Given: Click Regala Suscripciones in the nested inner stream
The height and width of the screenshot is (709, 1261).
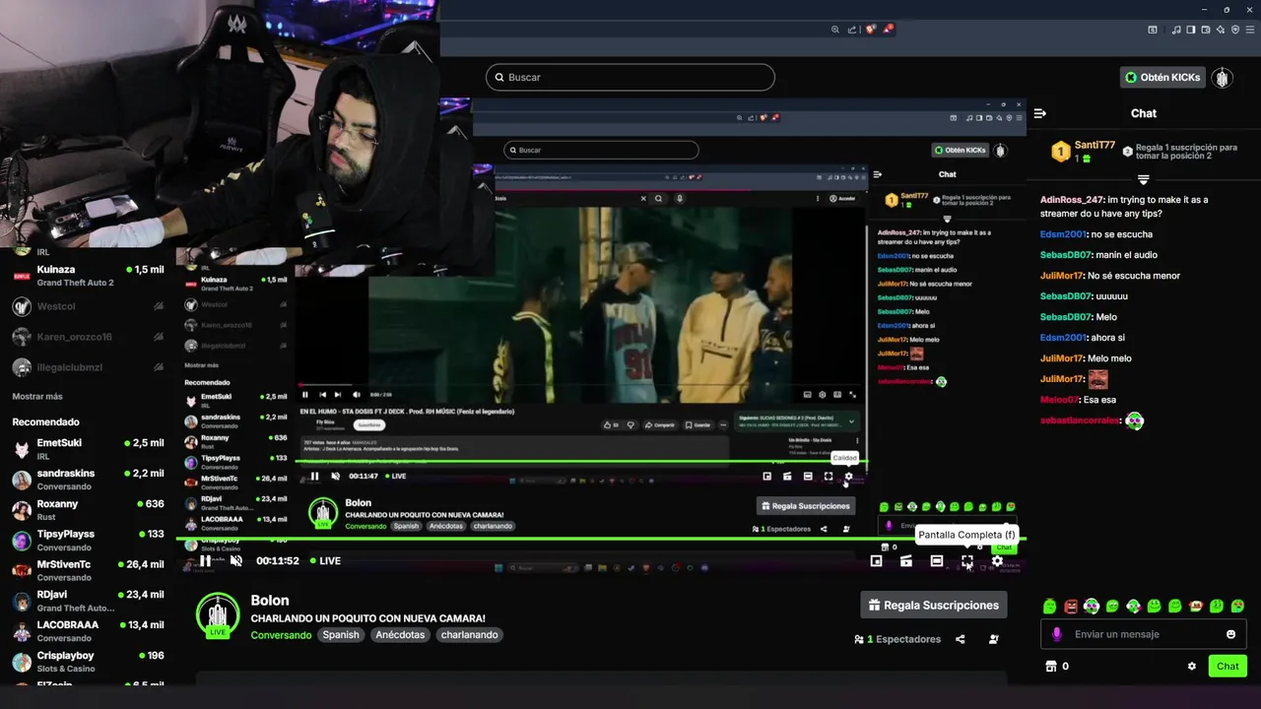Looking at the screenshot, I should pyautogui.click(x=805, y=506).
